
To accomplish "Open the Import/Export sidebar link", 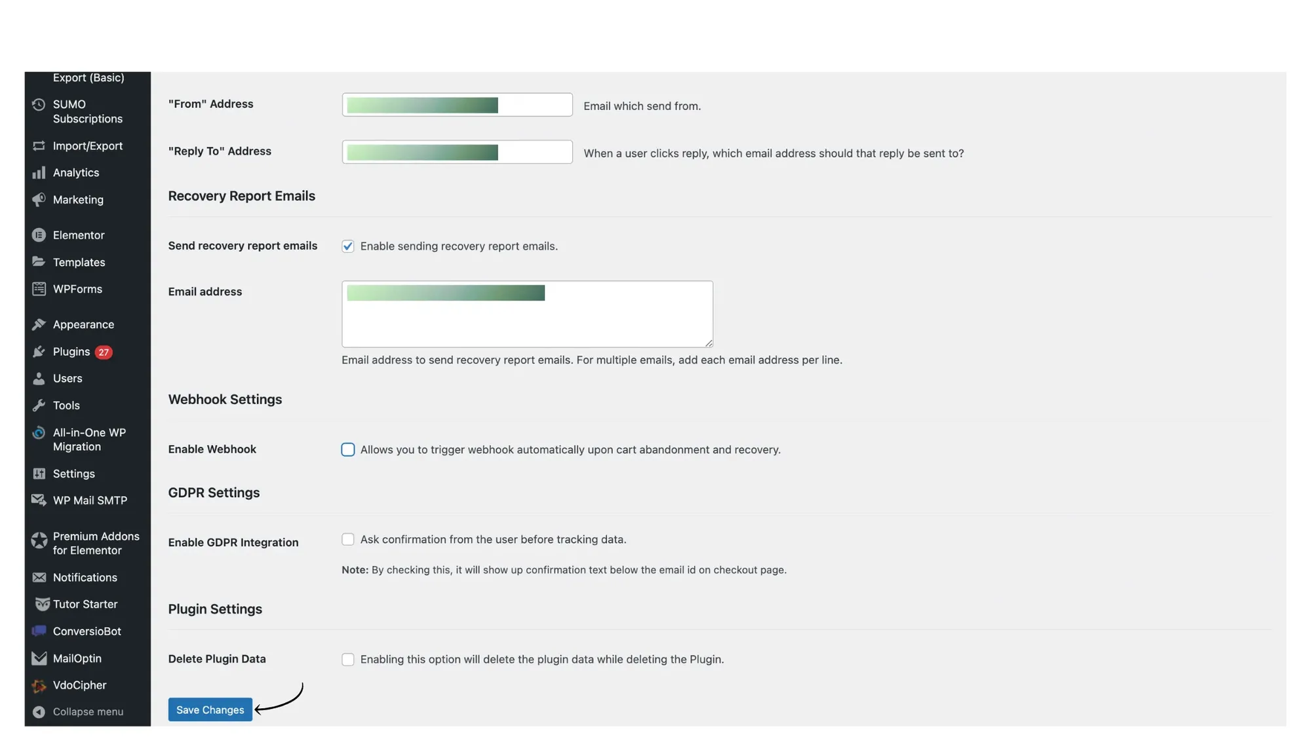I will click(87, 146).
